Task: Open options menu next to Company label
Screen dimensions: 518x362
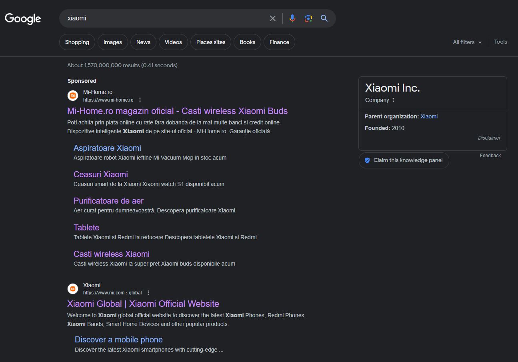Action: [x=393, y=100]
